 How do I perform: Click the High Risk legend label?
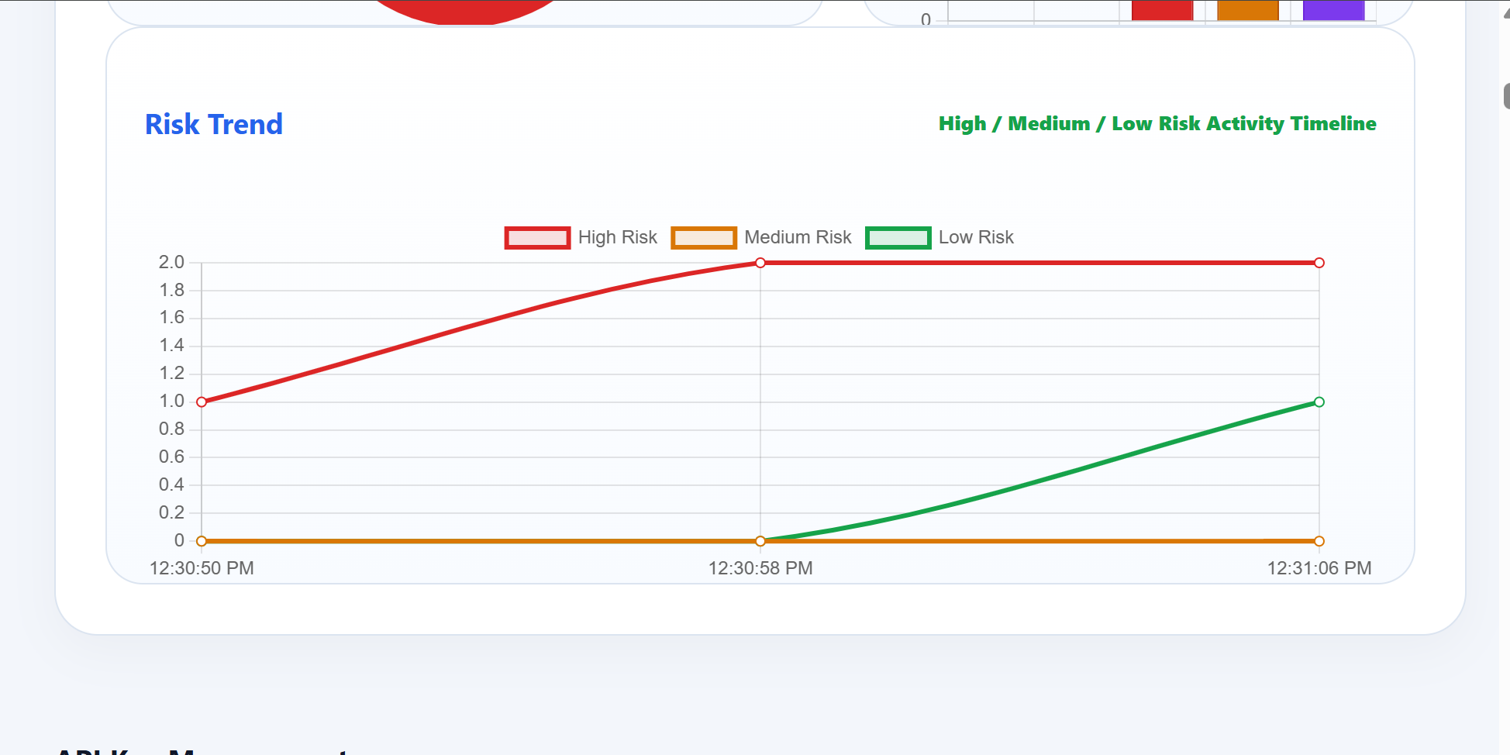(617, 237)
